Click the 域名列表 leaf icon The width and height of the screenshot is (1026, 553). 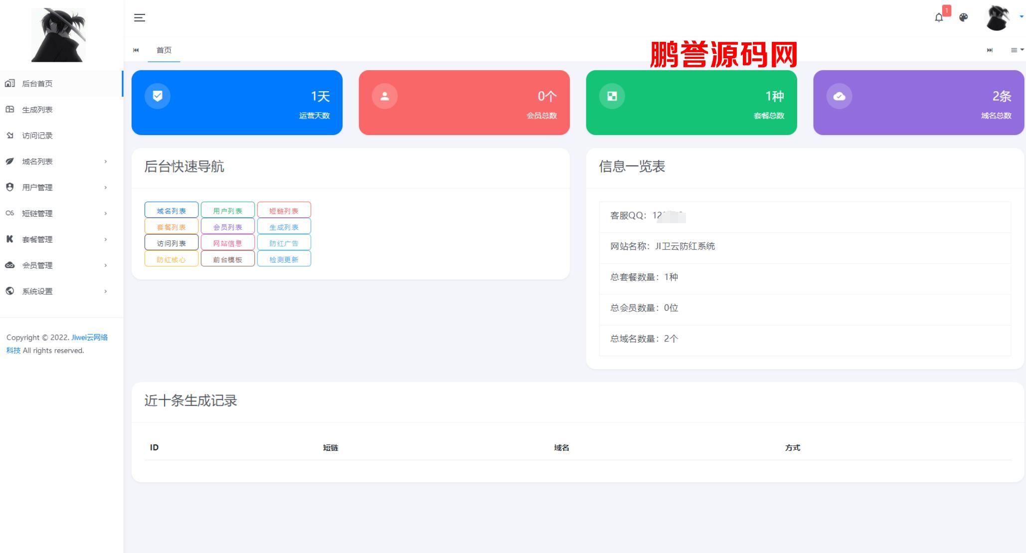[x=9, y=161]
